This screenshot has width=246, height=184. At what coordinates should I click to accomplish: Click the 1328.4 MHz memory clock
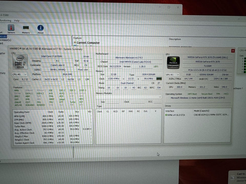(114, 78)
